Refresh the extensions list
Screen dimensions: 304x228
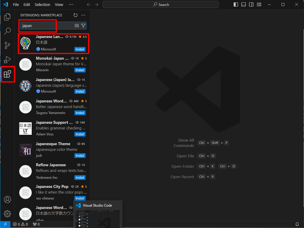click(x=76, y=15)
